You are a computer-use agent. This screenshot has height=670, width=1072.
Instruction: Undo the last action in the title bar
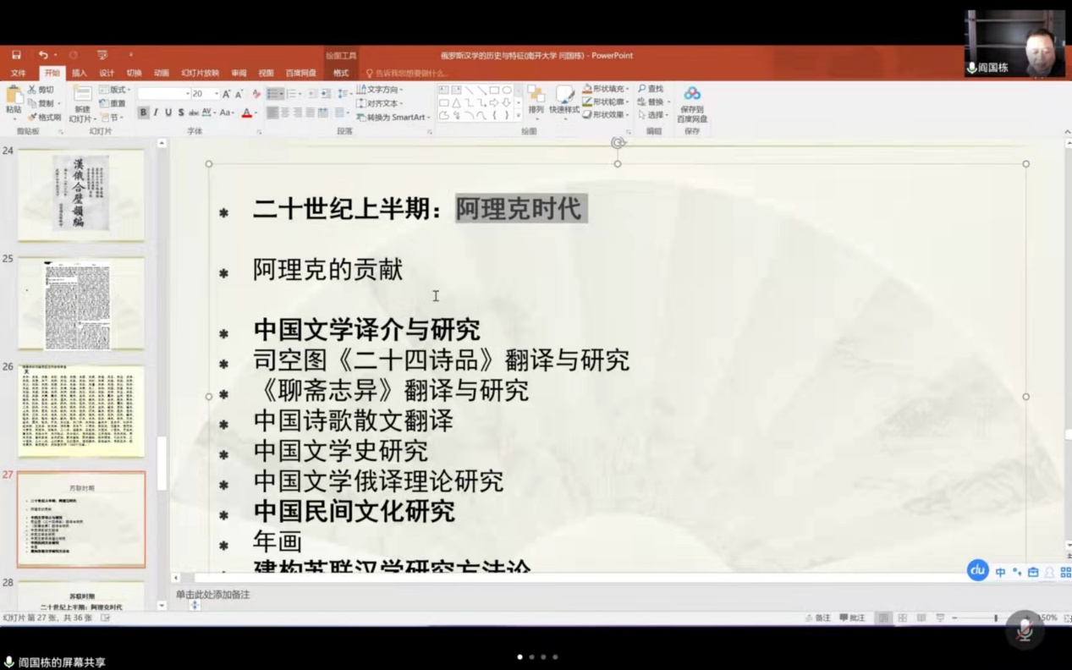42,55
